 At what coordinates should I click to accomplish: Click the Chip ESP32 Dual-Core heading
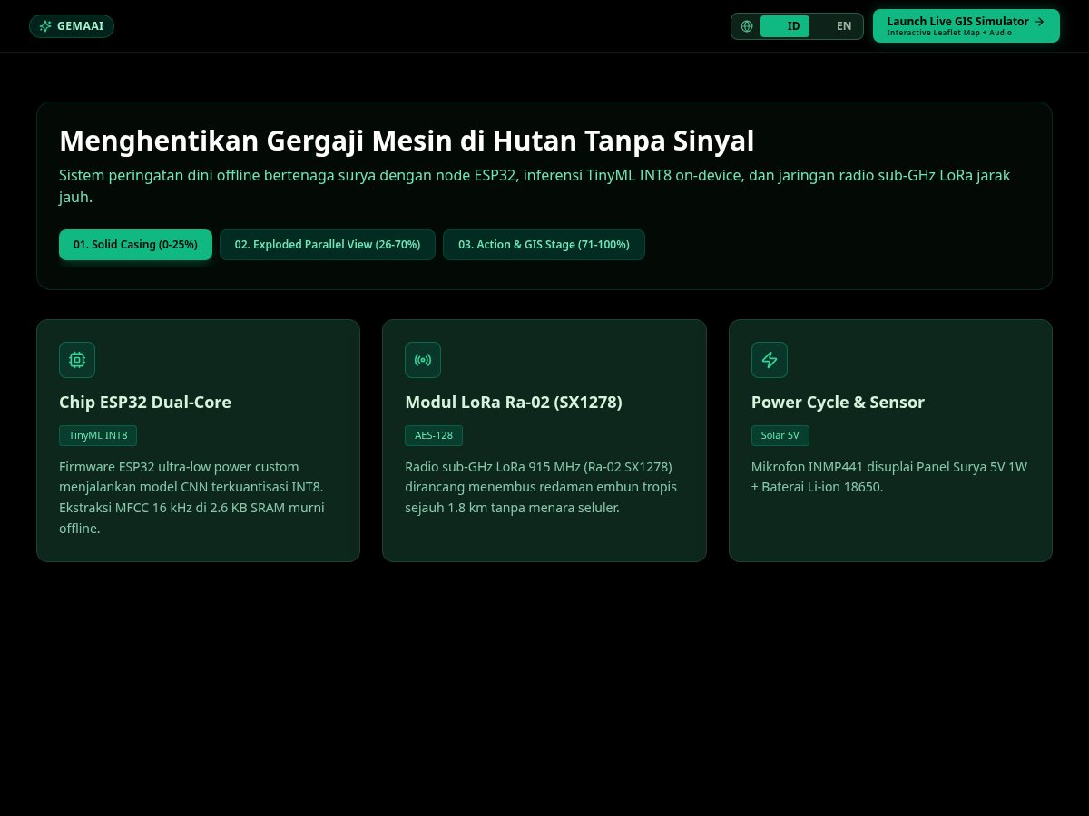coord(145,403)
